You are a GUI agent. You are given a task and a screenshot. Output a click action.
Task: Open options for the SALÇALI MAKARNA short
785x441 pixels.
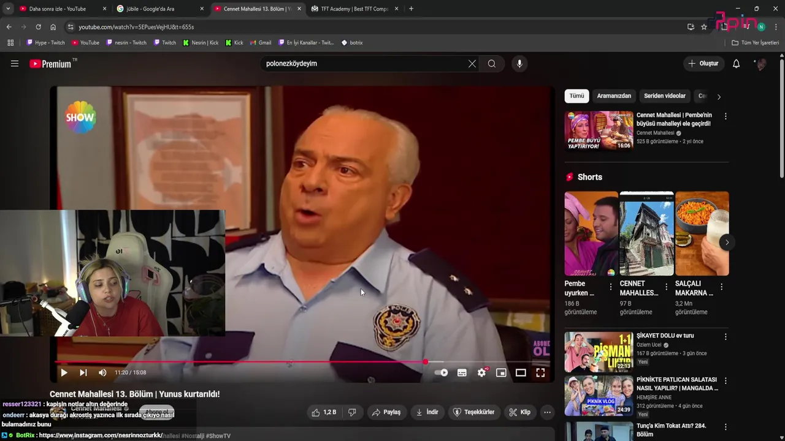[x=721, y=287]
